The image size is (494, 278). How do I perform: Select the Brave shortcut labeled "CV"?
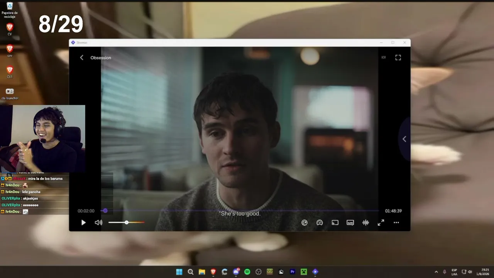10,29
